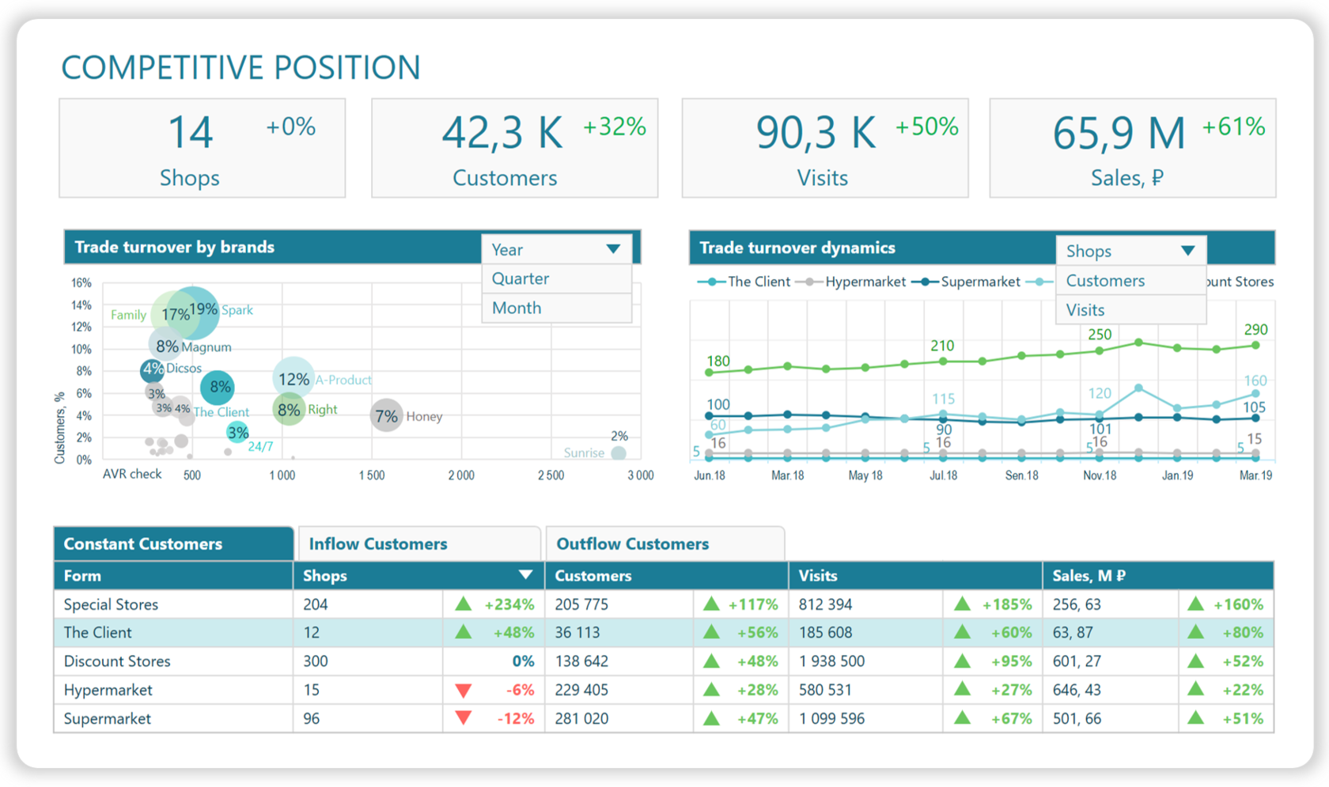Toggle The Client series in the dynamics legend
This screenshot has height=787, width=1329.
pos(745,282)
